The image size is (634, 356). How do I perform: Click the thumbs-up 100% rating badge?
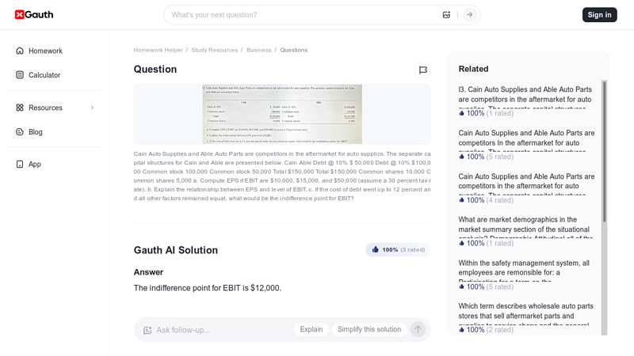397,250
